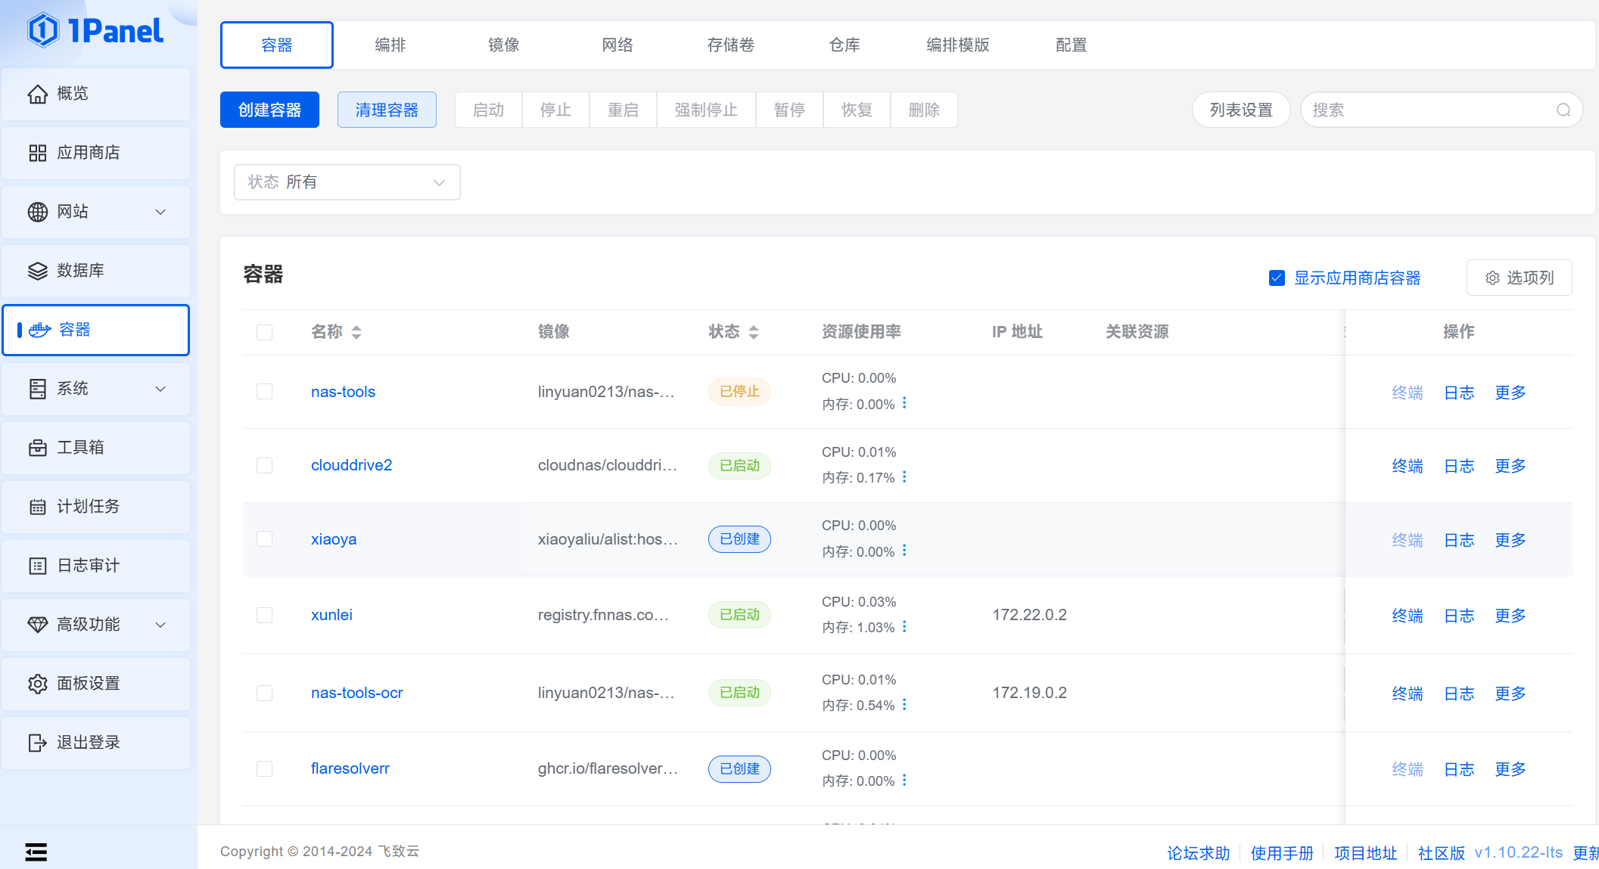Open the 状态 所有 filter dropdown
This screenshot has height=869, width=1599.
(x=347, y=182)
